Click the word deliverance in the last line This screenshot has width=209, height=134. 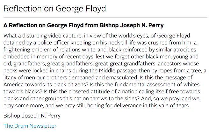click(127, 105)
